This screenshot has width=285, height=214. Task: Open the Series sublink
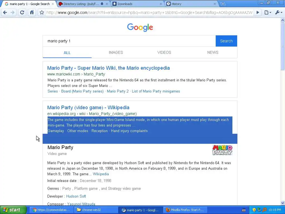click(x=53, y=91)
